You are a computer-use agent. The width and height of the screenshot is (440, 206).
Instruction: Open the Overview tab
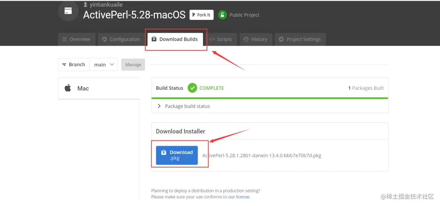(x=77, y=39)
